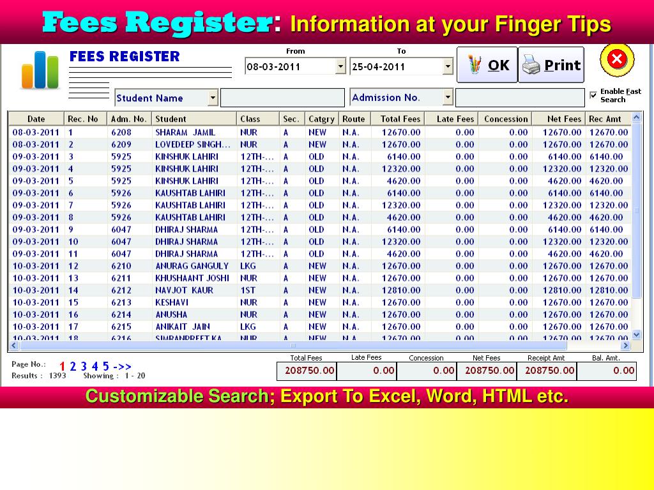Click the bar chart Fees Register logo
This screenshot has height=490, width=654.
click(x=40, y=70)
